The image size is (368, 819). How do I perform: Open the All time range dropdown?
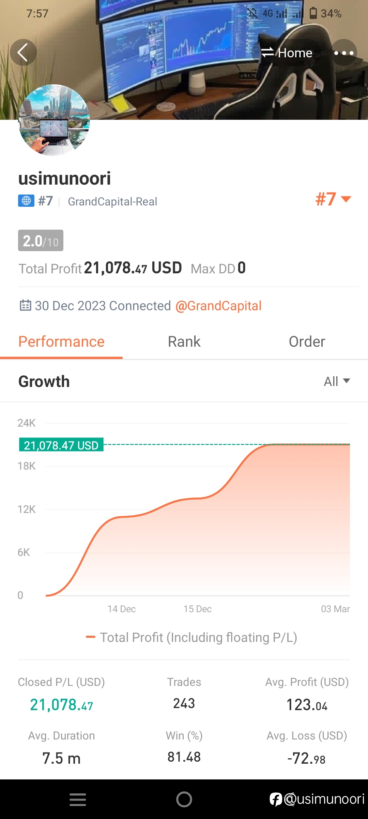(x=337, y=381)
